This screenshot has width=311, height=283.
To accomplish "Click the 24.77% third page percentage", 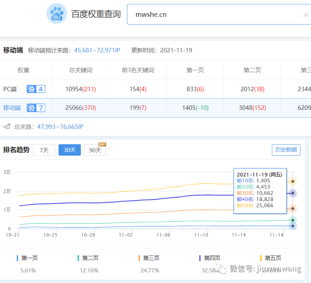I will click(x=150, y=271).
